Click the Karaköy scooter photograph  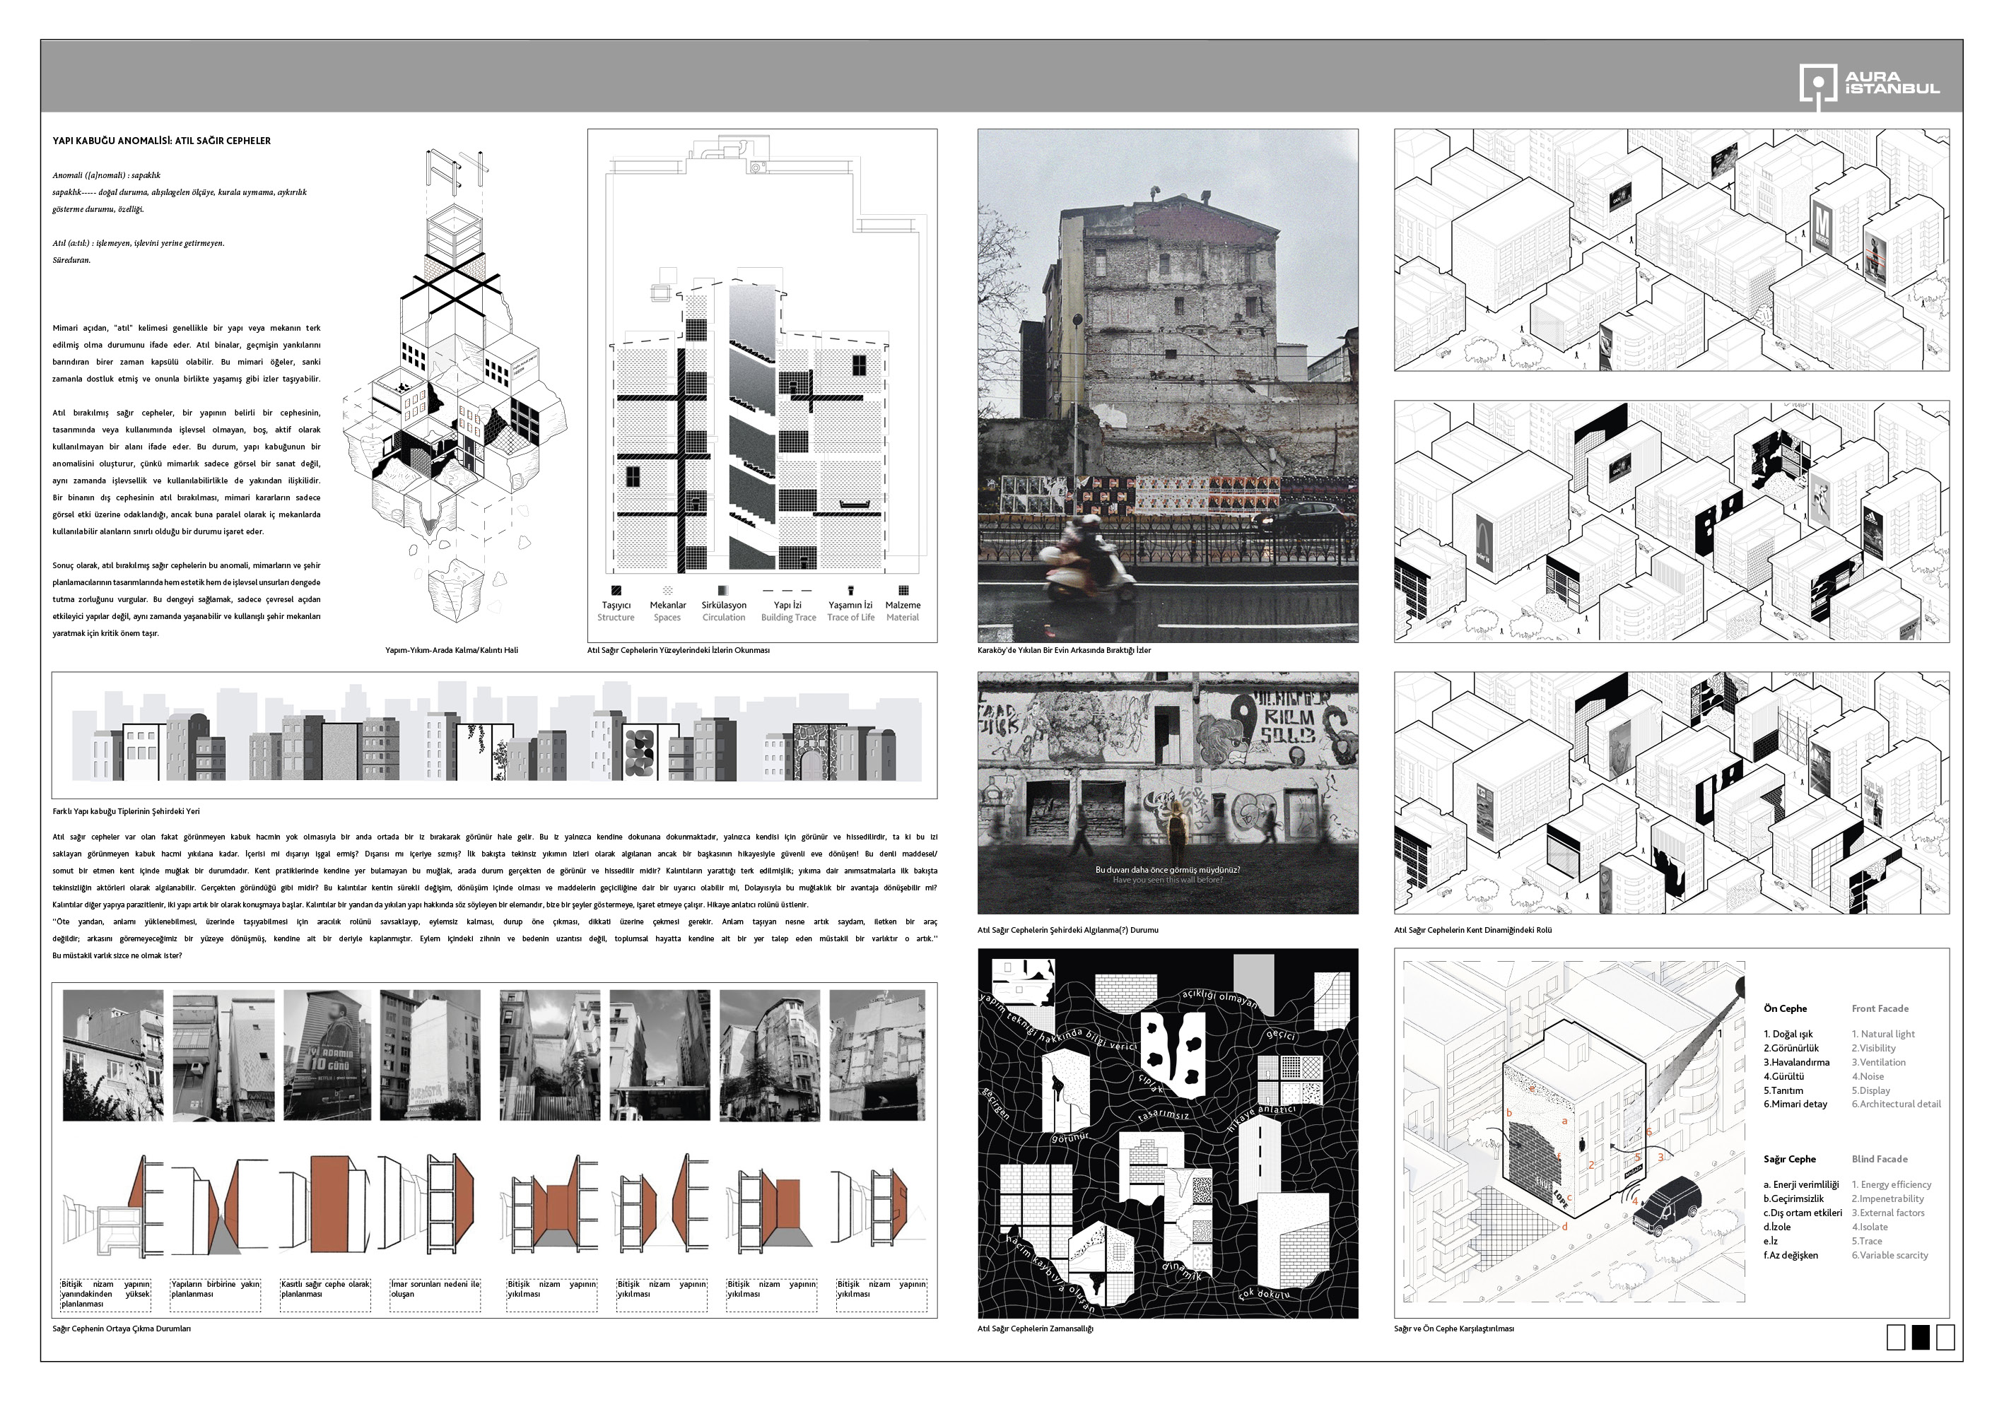[1167, 386]
